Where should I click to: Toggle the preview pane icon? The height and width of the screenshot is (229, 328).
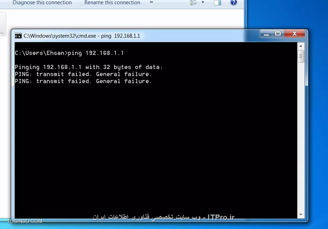pyautogui.click(x=217, y=2)
